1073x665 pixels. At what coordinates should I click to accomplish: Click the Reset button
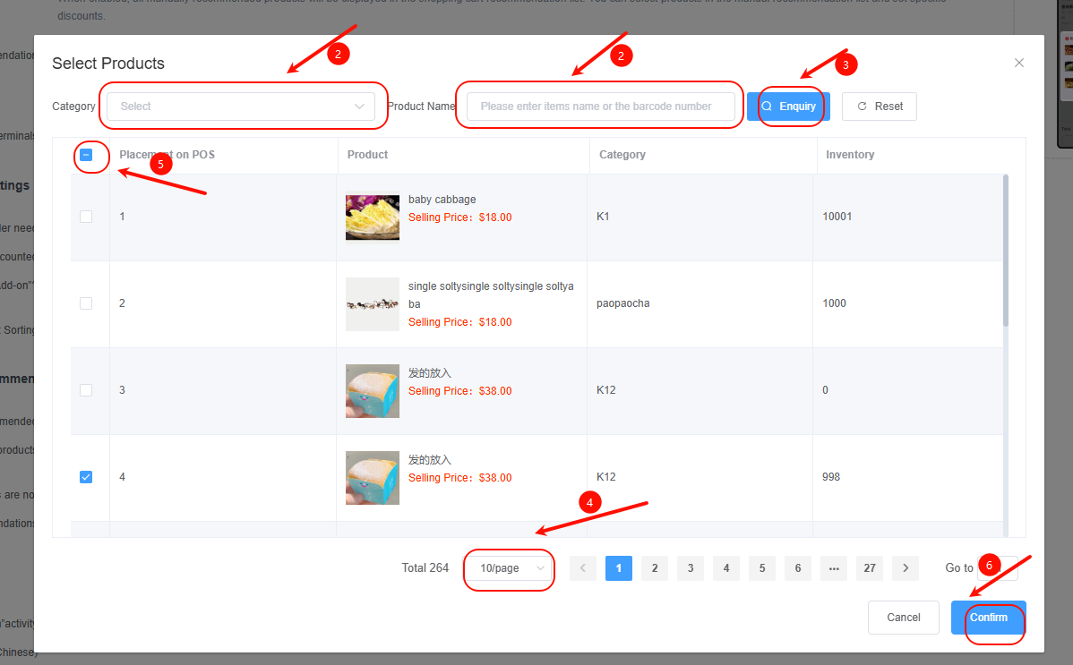(x=879, y=106)
